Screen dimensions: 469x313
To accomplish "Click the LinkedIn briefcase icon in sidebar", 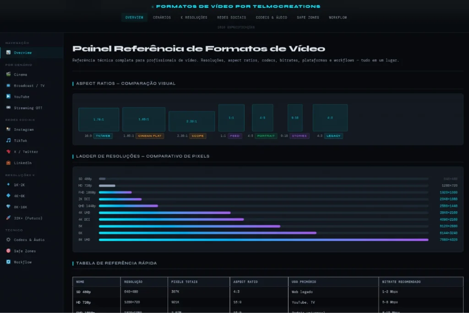I will [8, 163].
